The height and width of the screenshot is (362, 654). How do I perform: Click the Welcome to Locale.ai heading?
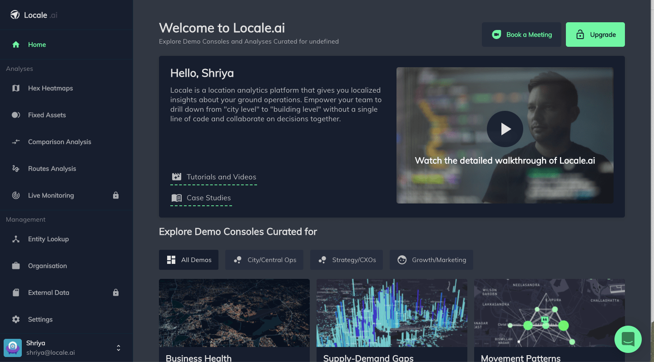222,28
